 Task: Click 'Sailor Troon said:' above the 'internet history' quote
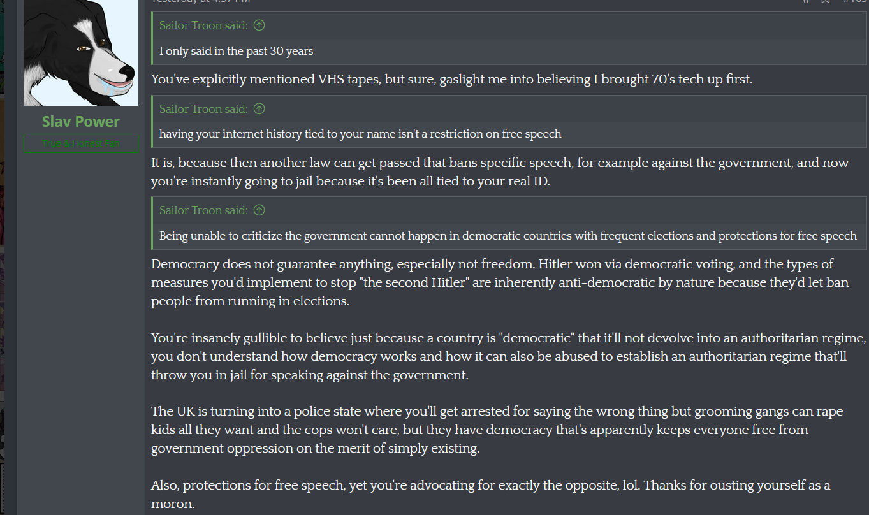(203, 109)
